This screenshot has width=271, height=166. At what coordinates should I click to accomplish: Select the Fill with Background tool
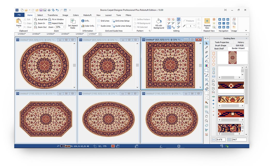159,24
